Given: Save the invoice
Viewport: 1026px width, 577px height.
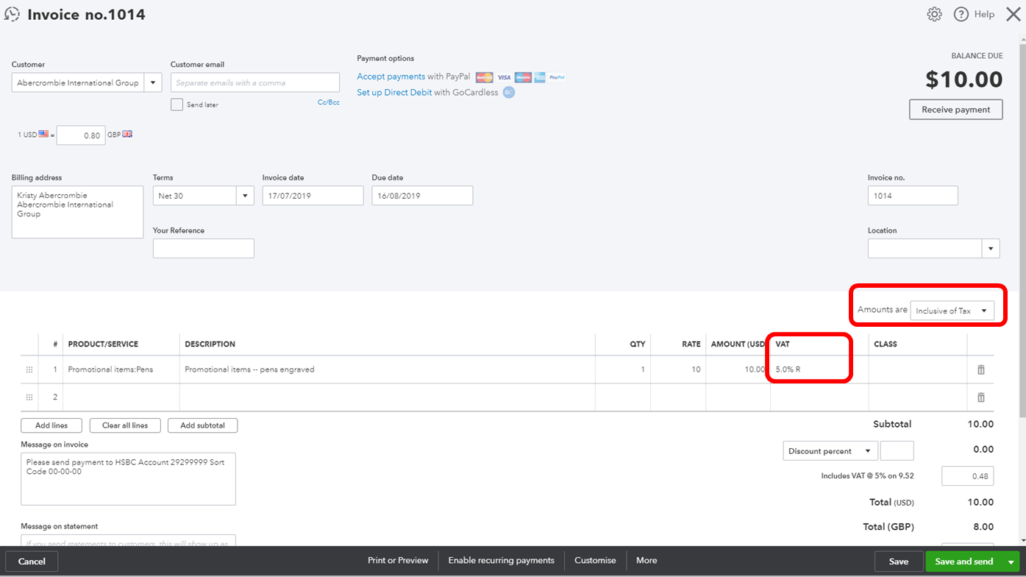Looking at the screenshot, I should (898, 562).
